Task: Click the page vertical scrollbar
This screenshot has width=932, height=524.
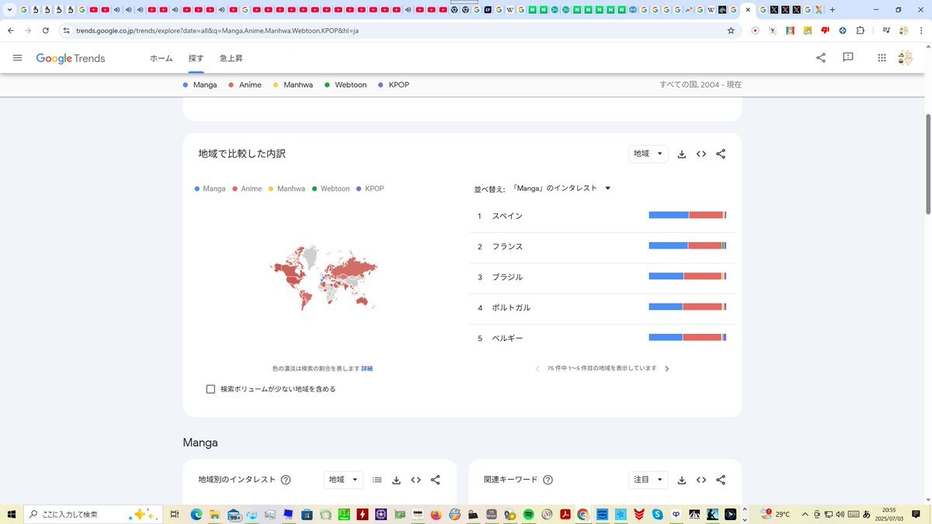Action: coord(927,163)
